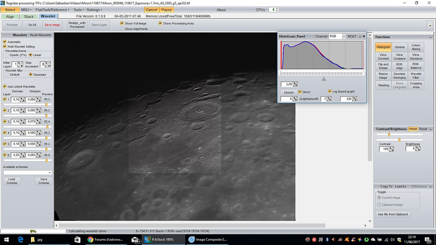Select the Dyadic wavelet scheme option
The width and height of the screenshot is (436, 245).
6,55
